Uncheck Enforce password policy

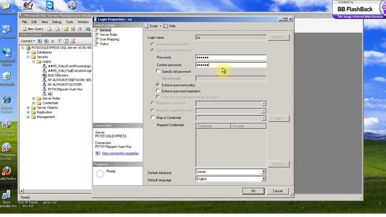pos(158,84)
